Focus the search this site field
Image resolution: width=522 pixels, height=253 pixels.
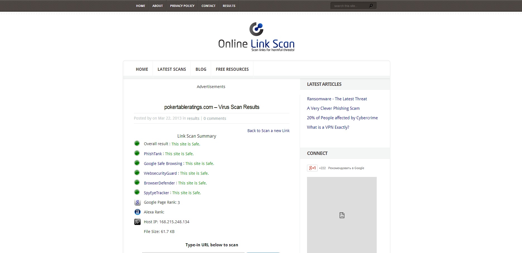[350, 6]
